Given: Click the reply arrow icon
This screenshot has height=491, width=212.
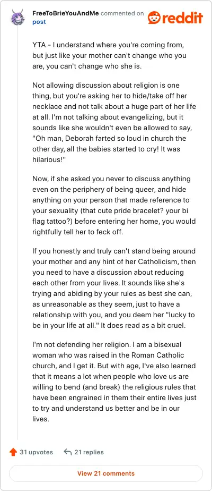Looking at the screenshot, I should 67,452.
